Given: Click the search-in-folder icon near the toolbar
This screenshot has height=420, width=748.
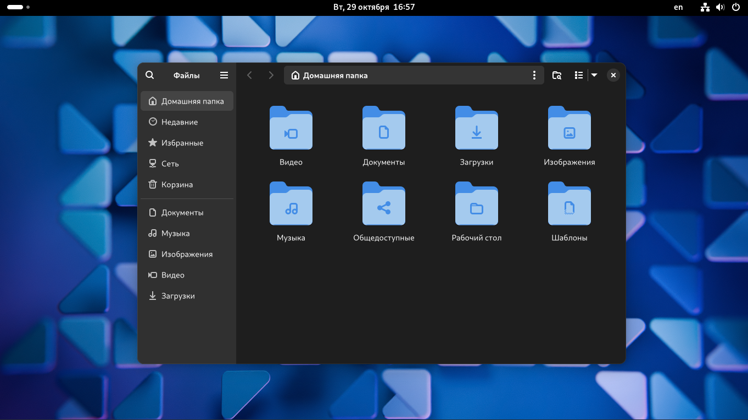Looking at the screenshot, I should (556, 75).
